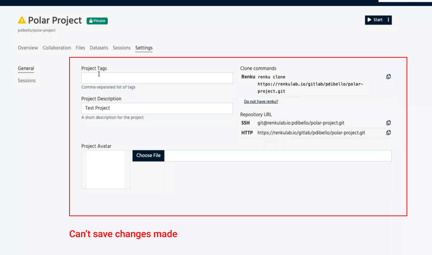Copy the Renku clone command
This screenshot has height=255, width=432.
(x=388, y=76)
